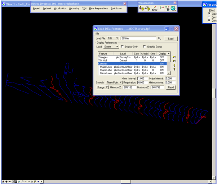This screenshot has width=217, height=184.
Task: Select the Major Lines feature row
Action: (133, 67)
